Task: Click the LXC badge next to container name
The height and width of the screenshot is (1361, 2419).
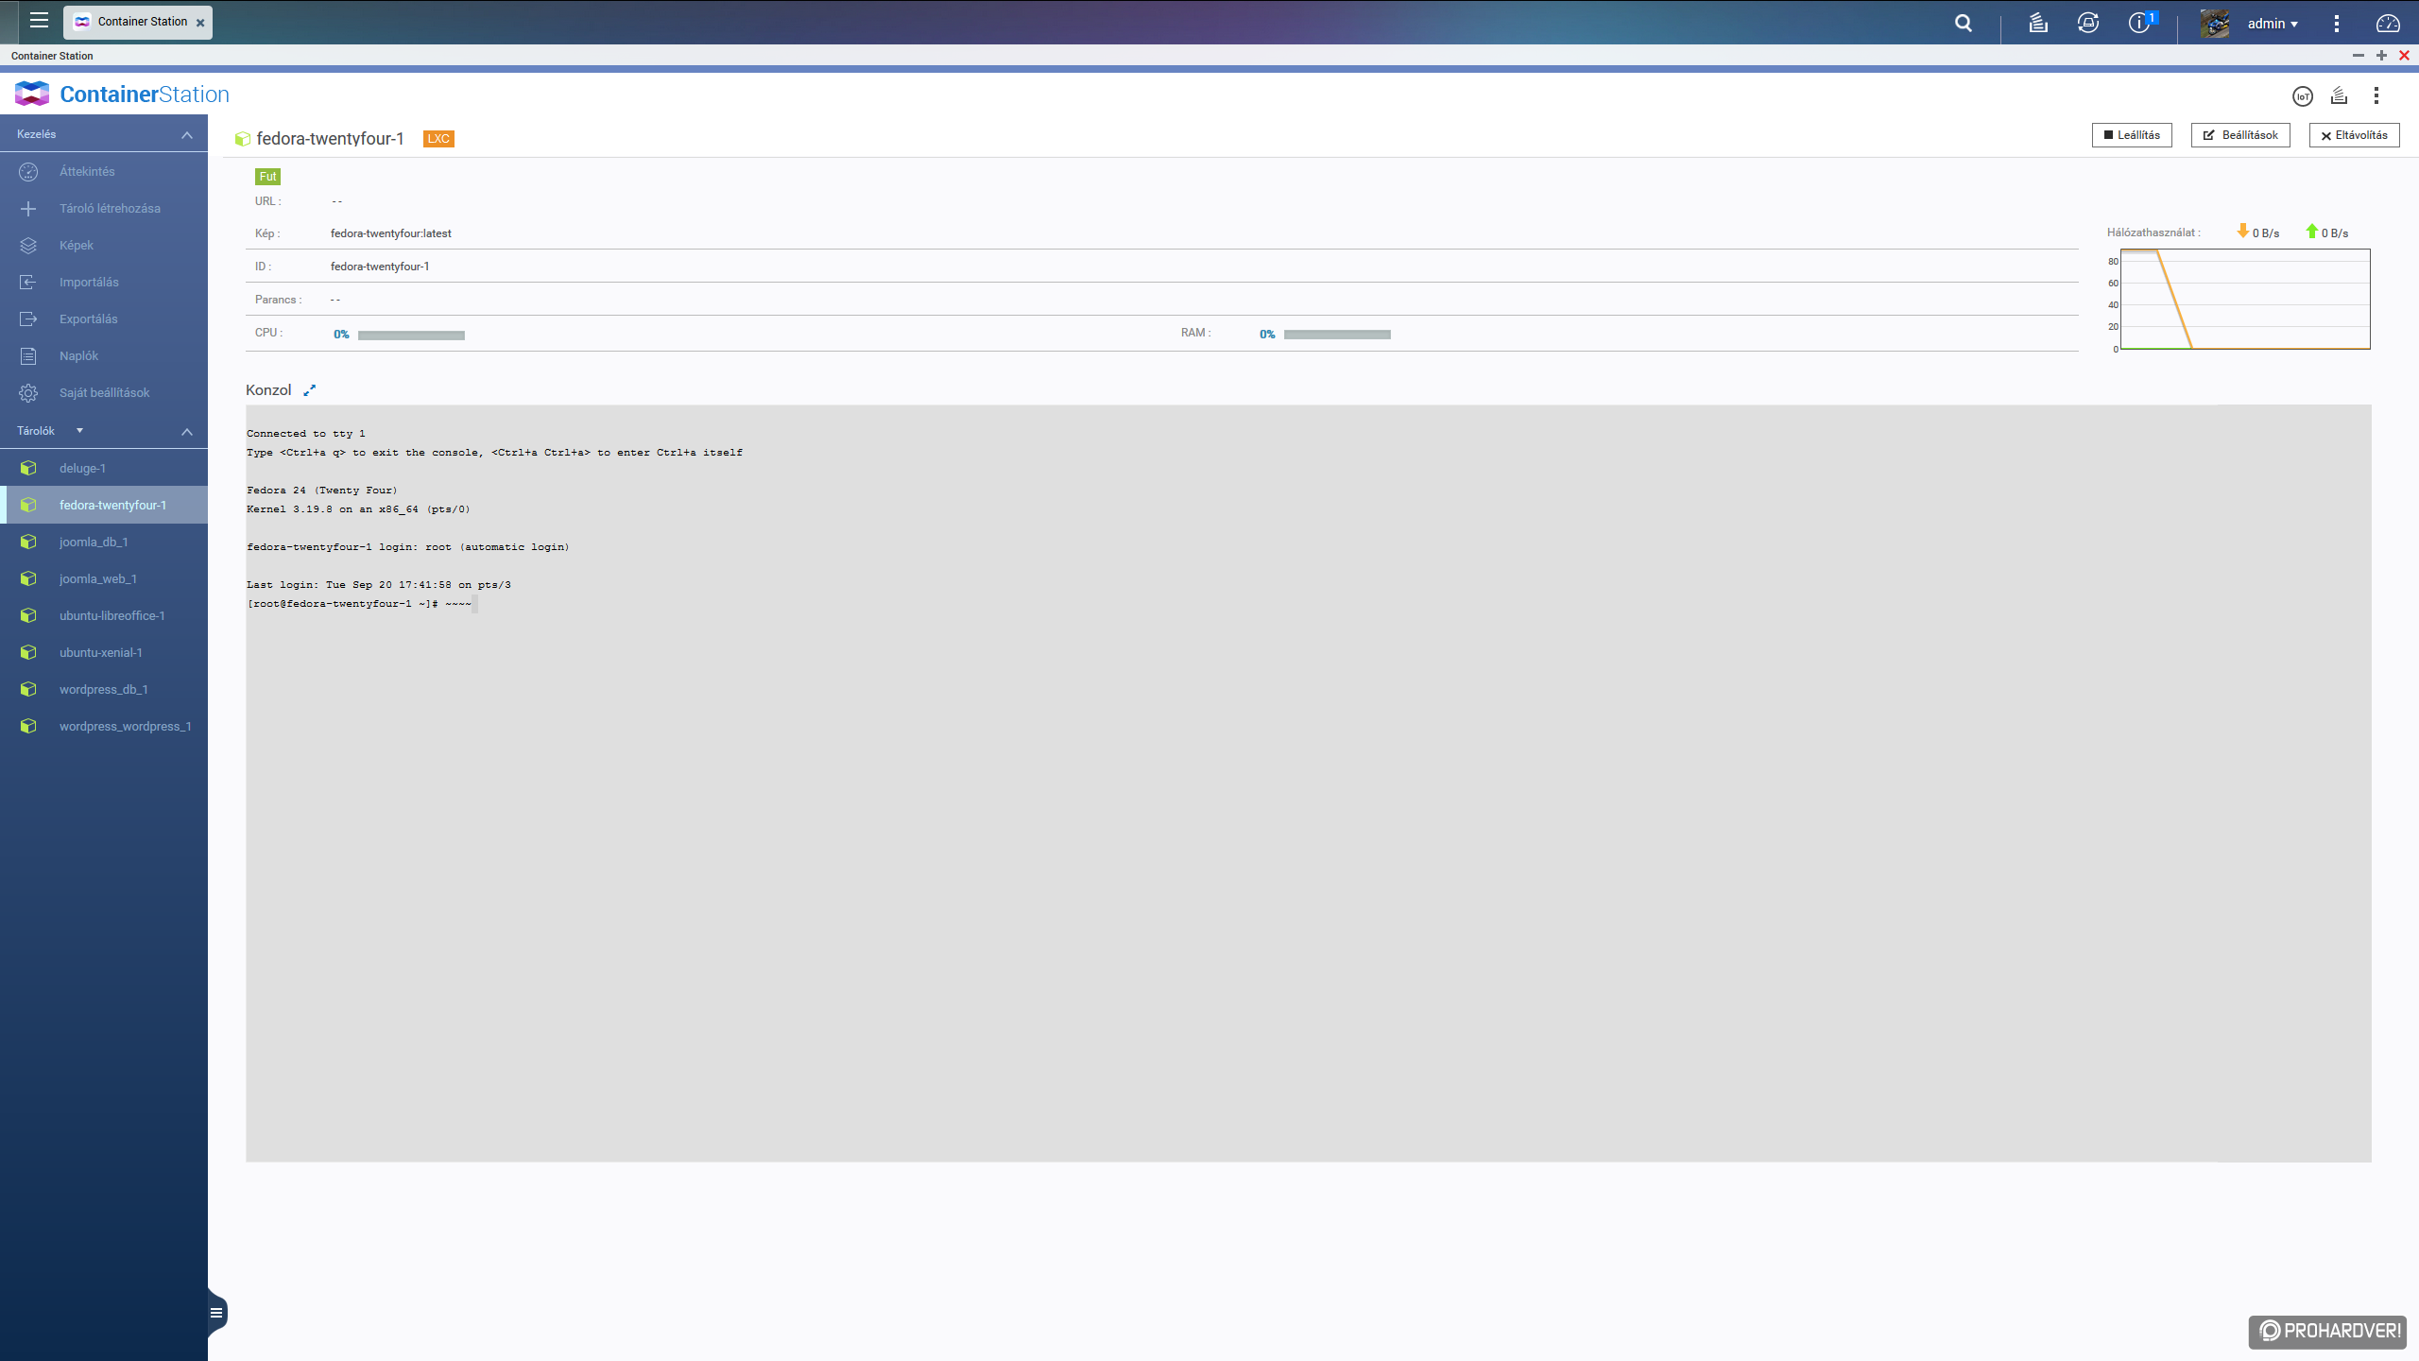Action: coord(438,139)
